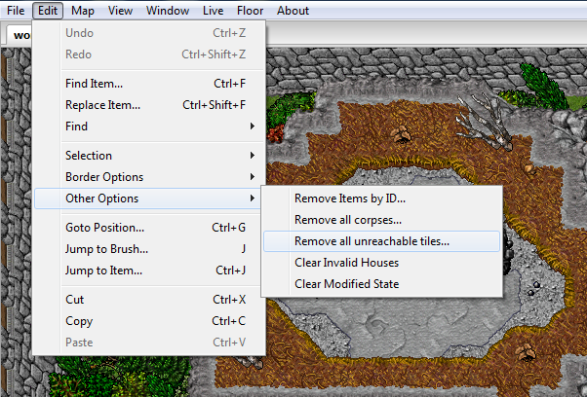Close the open Edit menu
587x397 pixels.
click(x=48, y=11)
